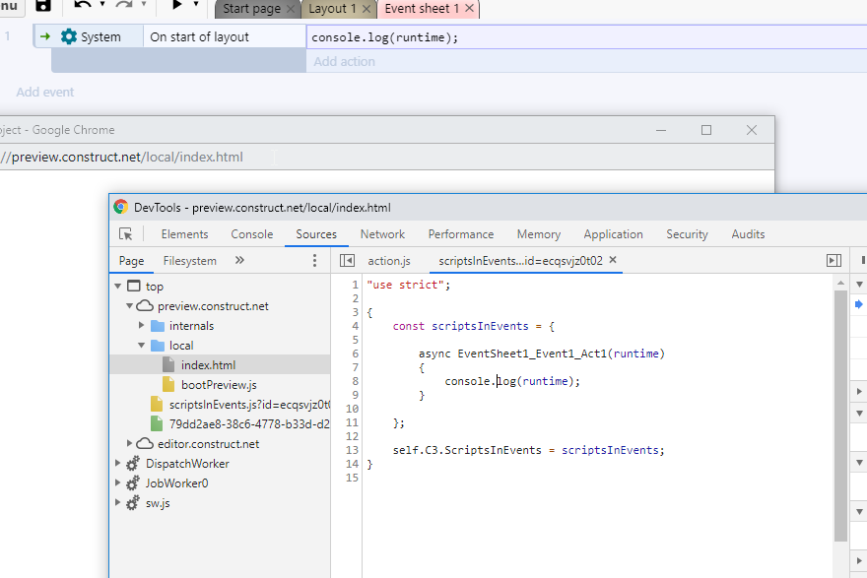Expand the editor.construct.net node
The height and width of the screenshot is (578, 867).
pyautogui.click(x=129, y=444)
